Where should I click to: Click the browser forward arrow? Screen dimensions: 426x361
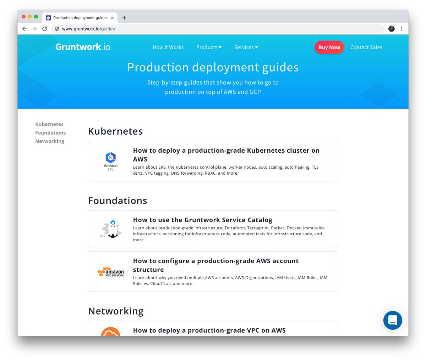pos(34,29)
